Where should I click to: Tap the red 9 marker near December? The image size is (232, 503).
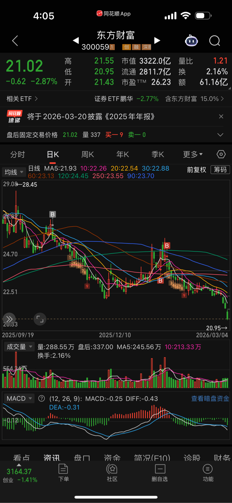click(x=87, y=286)
